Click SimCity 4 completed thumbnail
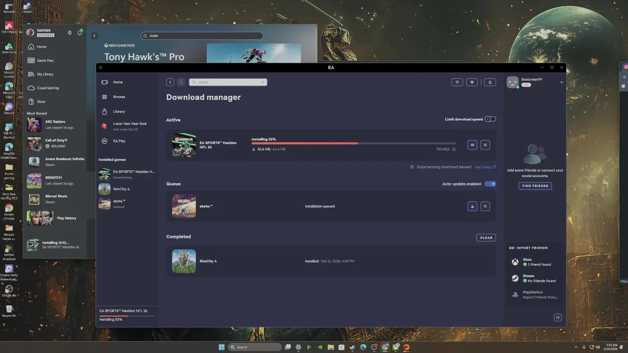 click(184, 261)
